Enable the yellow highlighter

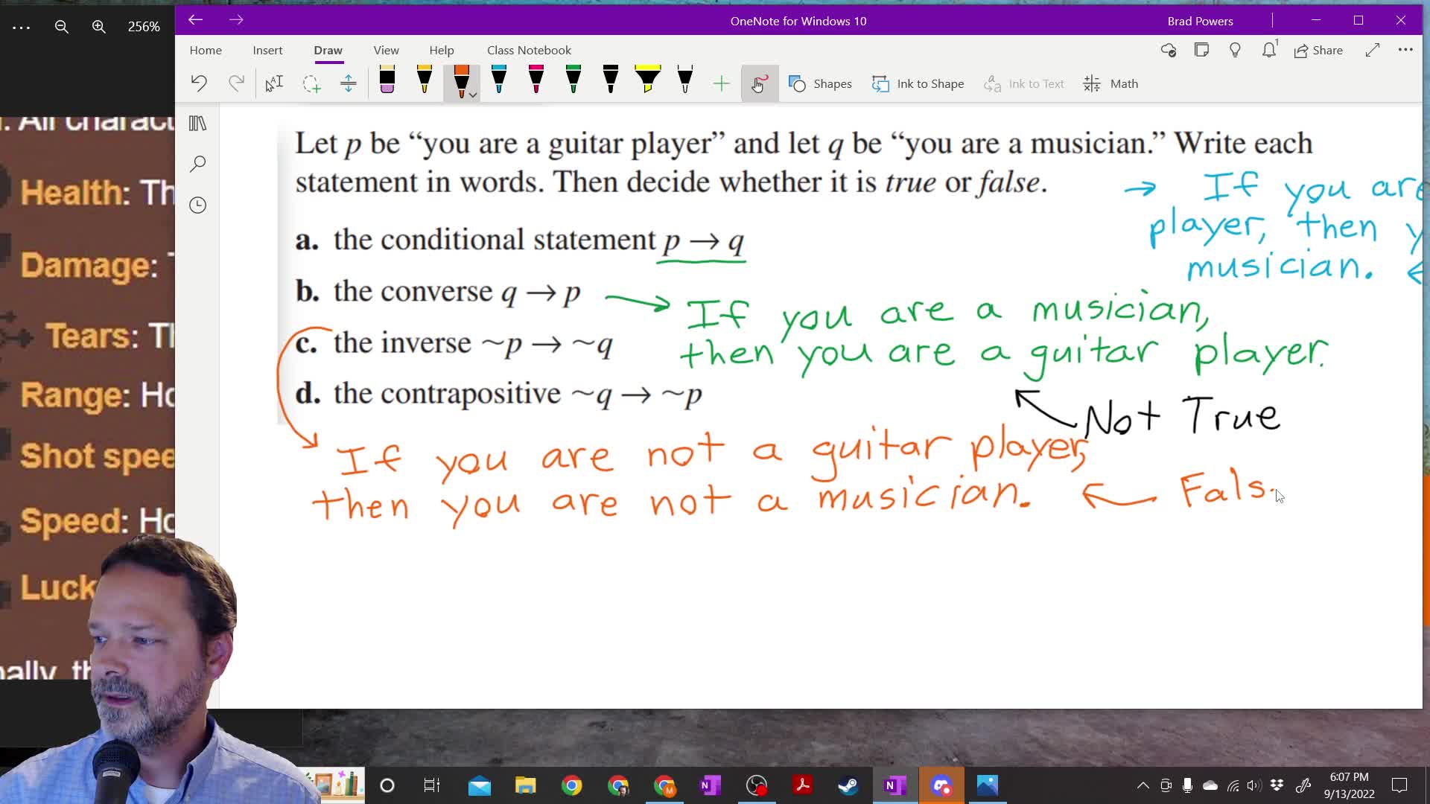tap(647, 83)
